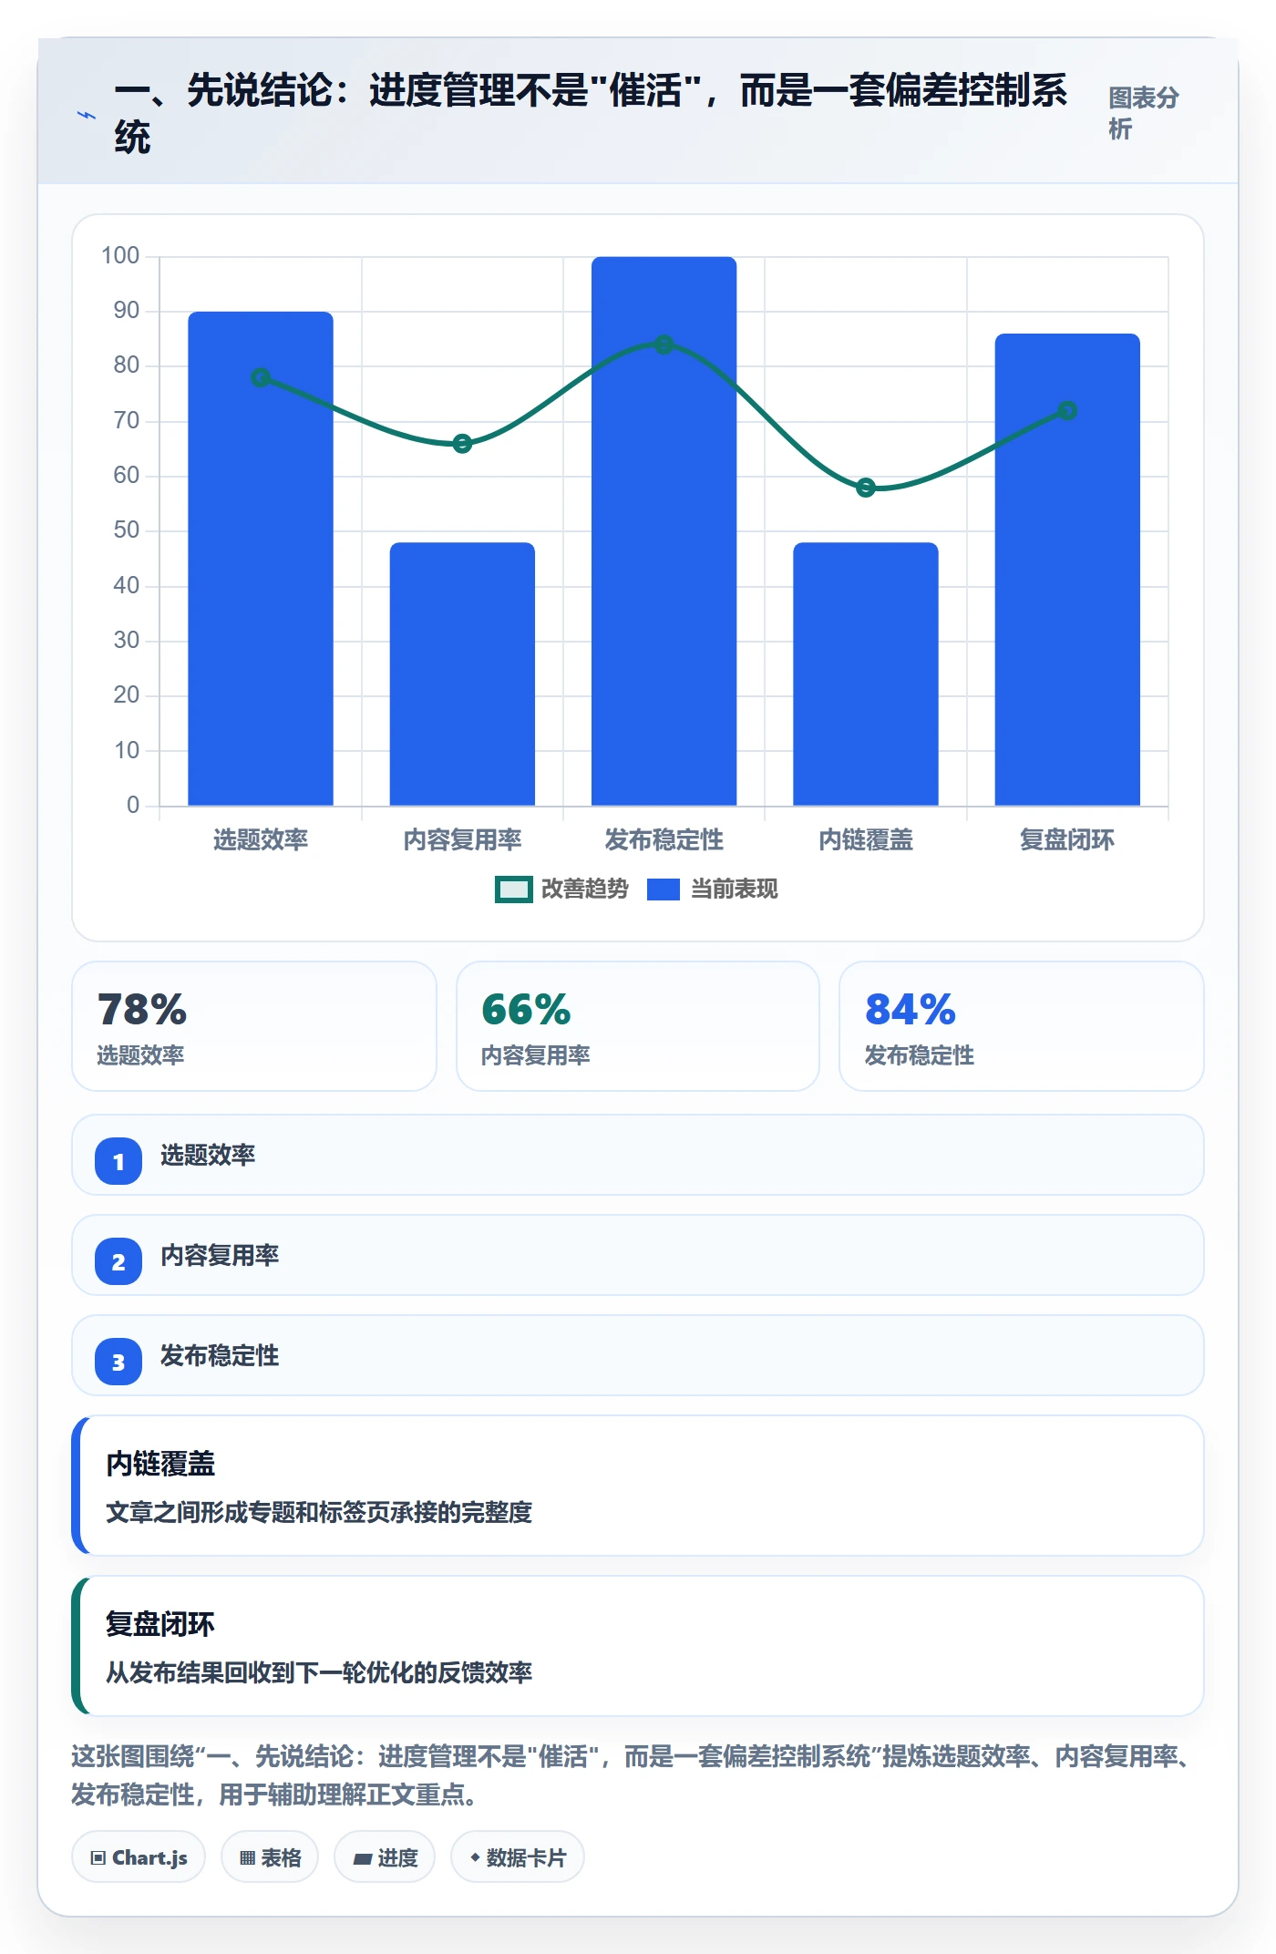Screen dimensions: 1276x1954
Task: Click the 78% 选题效率 stat card
Action: [x=254, y=1026]
